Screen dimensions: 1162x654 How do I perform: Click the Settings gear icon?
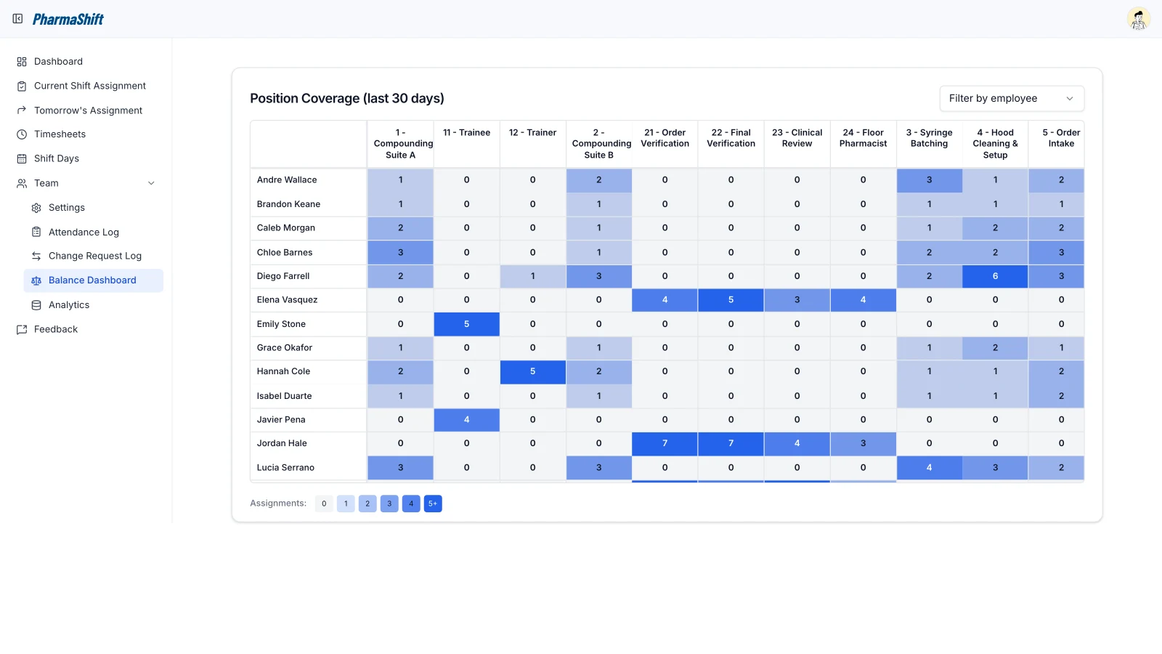coord(36,208)
